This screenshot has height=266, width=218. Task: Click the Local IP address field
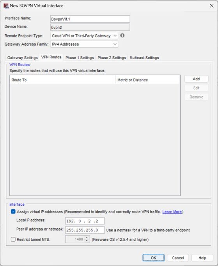[x=85, y=221]
